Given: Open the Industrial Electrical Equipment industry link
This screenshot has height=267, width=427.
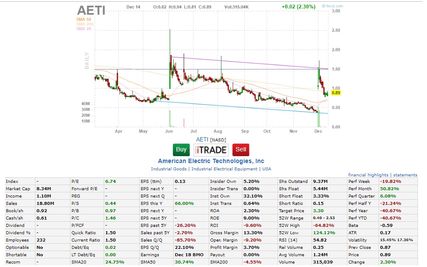Looking at the screenshot, I should (x=224, y=169).
